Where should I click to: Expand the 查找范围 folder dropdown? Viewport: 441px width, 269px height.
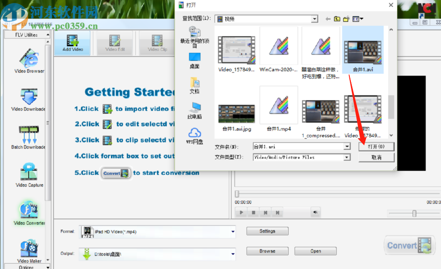tap(314, 19)
